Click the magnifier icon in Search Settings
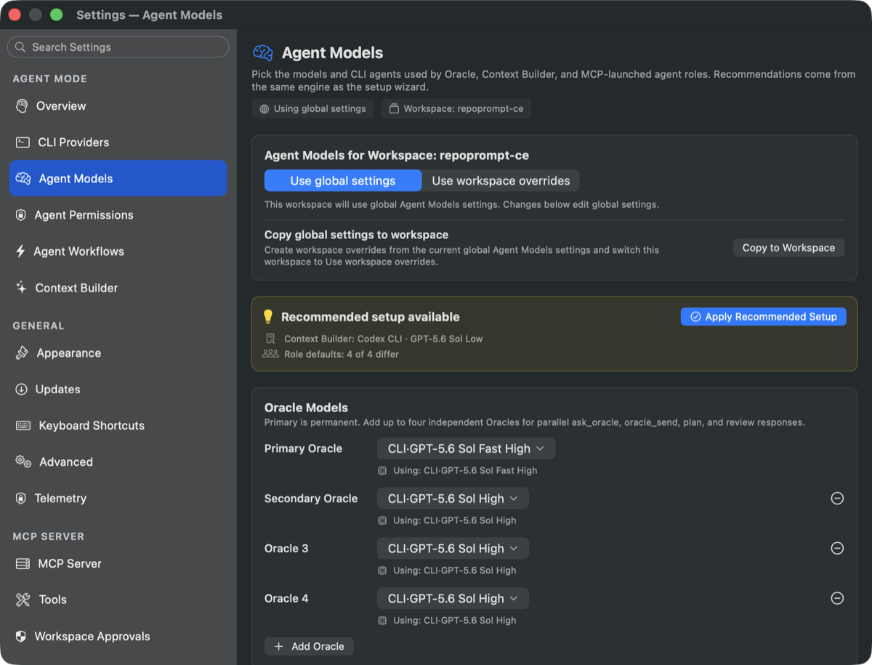 20,47
